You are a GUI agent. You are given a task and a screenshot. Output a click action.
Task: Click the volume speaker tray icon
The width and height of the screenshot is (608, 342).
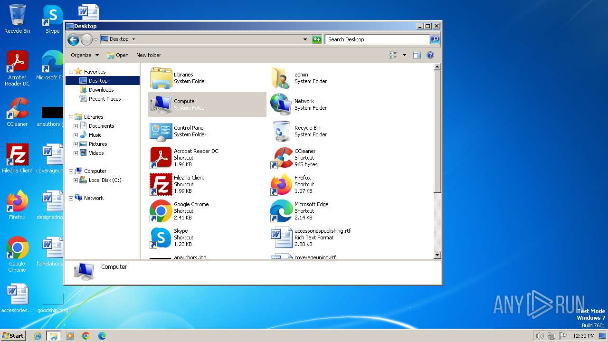pyautogui.click(x=540, y=336)
